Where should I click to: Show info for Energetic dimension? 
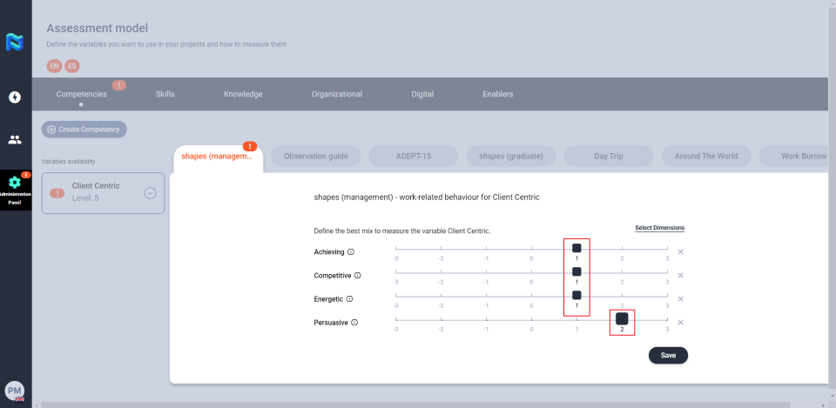tap(350, 299)
